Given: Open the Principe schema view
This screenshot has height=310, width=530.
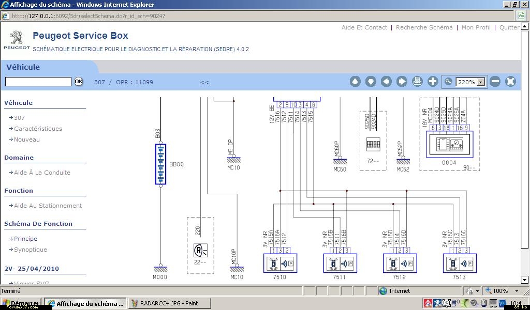Looking at the screenshot, I should pyautogui.click(x=25, y=239).
